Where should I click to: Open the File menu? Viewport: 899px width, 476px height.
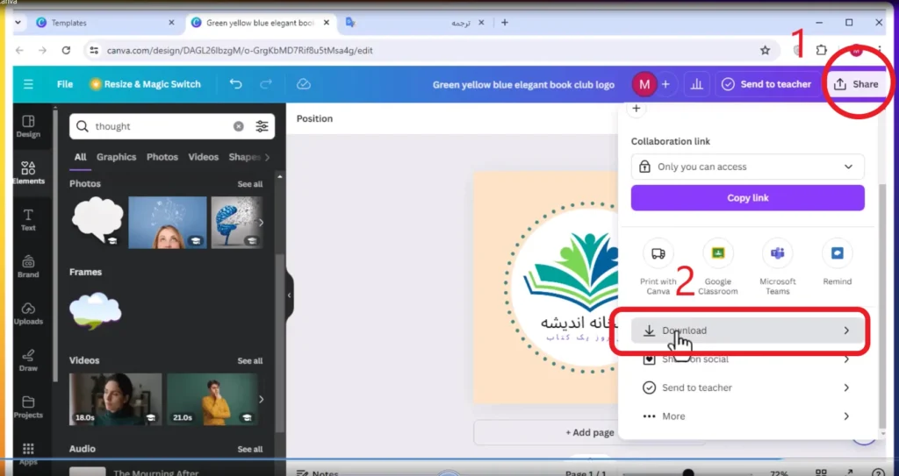65,84
